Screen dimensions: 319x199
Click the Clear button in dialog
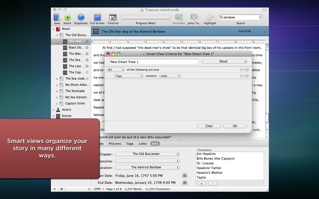click(209, 126)
